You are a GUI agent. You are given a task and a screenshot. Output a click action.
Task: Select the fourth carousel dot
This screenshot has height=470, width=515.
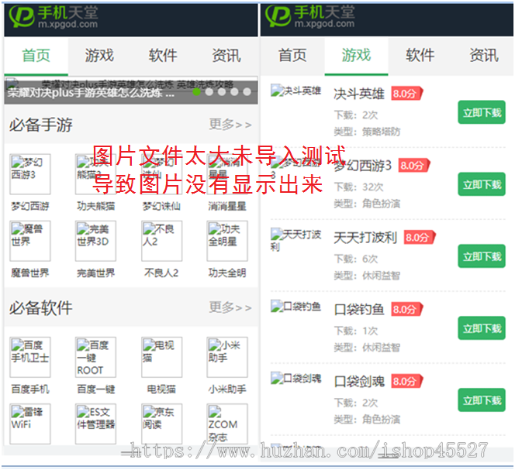click(234, 92)
